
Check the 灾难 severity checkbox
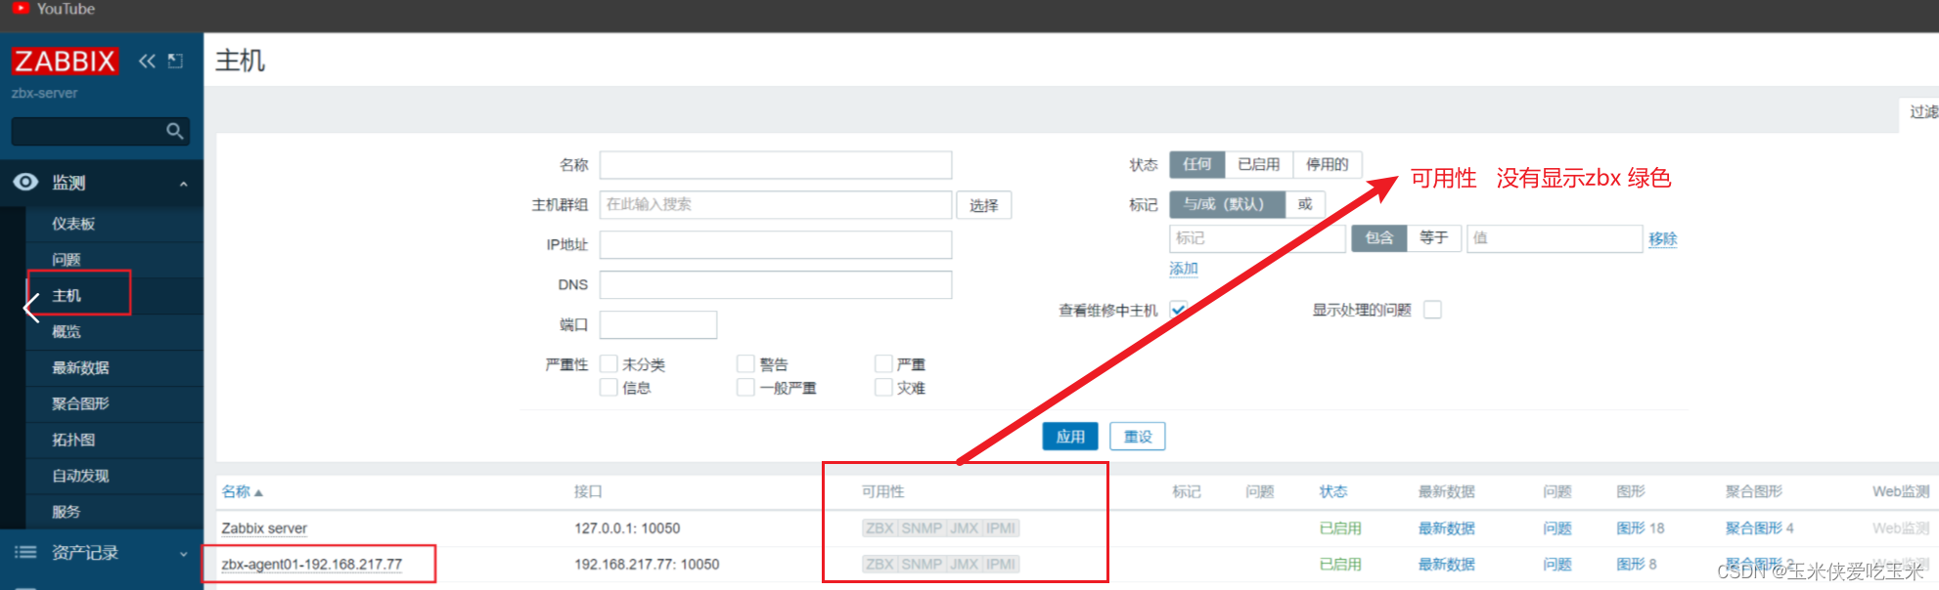883,387
